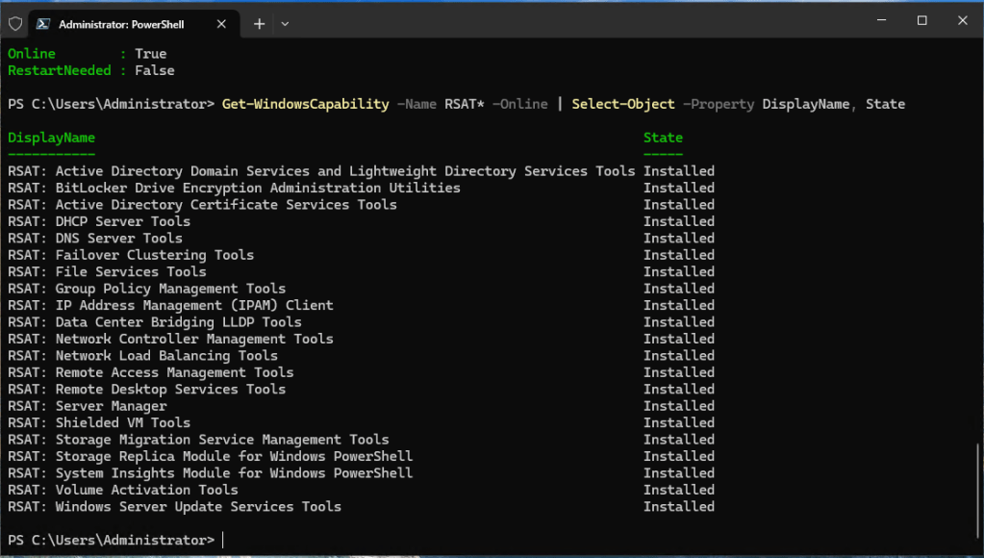Viewport: 984px width, 558px height.
Task: Click the State column header text
Action: [x=663, y=138]
